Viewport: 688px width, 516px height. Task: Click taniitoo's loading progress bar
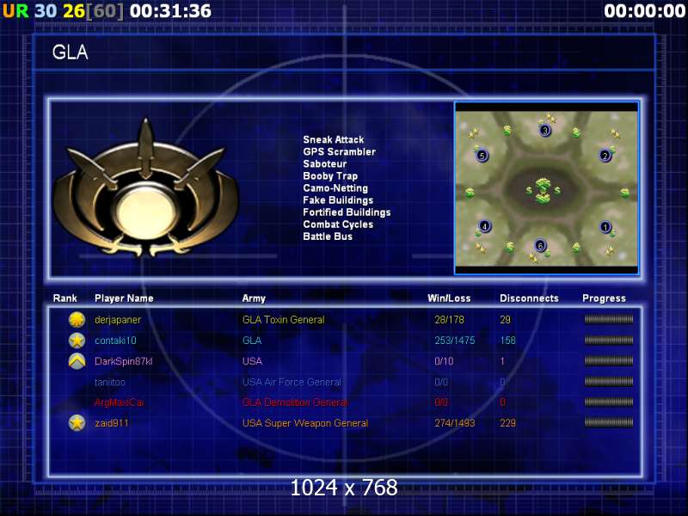(x=609, y=382)
